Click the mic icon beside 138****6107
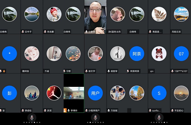 tap(172, 71)
